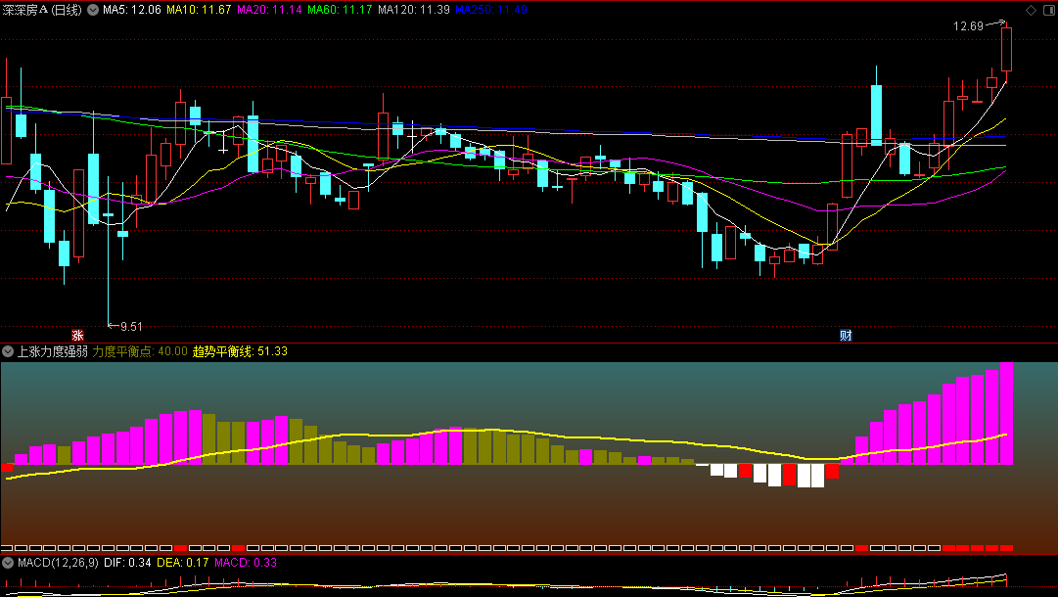The image size is (1058, 597).
Task: Click the MACD(12,26,9) indicator name
Action: pos(58,563)
